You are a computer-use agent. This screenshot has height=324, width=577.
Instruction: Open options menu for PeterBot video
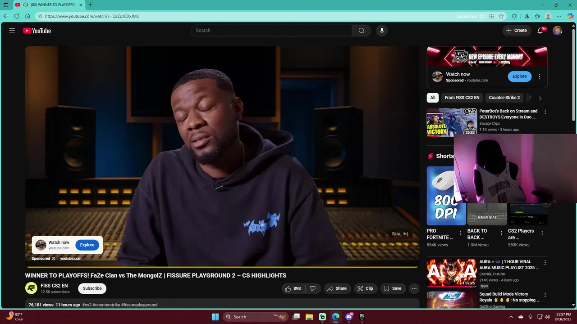[545, 112]
